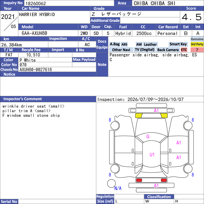Select the ABS equipment badge
Viewport: 204px width, 204px height.
(124, 44)
